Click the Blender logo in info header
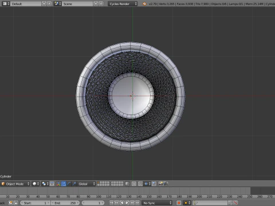Viewport: 275px width, 206px height. point(144,3)
